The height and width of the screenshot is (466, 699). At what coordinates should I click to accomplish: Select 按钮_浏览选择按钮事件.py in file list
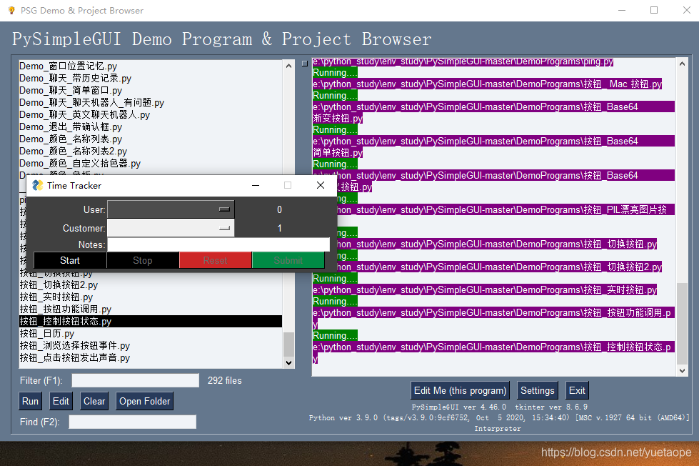pyautogui.click(x=151, y=345)
